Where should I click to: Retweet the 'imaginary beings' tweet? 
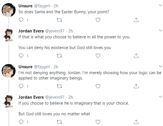pyautogui.click(x=59, y=86)
